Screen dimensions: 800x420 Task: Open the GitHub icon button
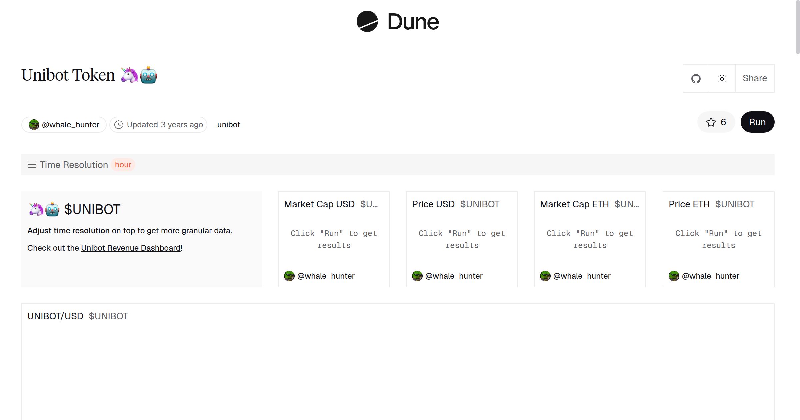696,79
